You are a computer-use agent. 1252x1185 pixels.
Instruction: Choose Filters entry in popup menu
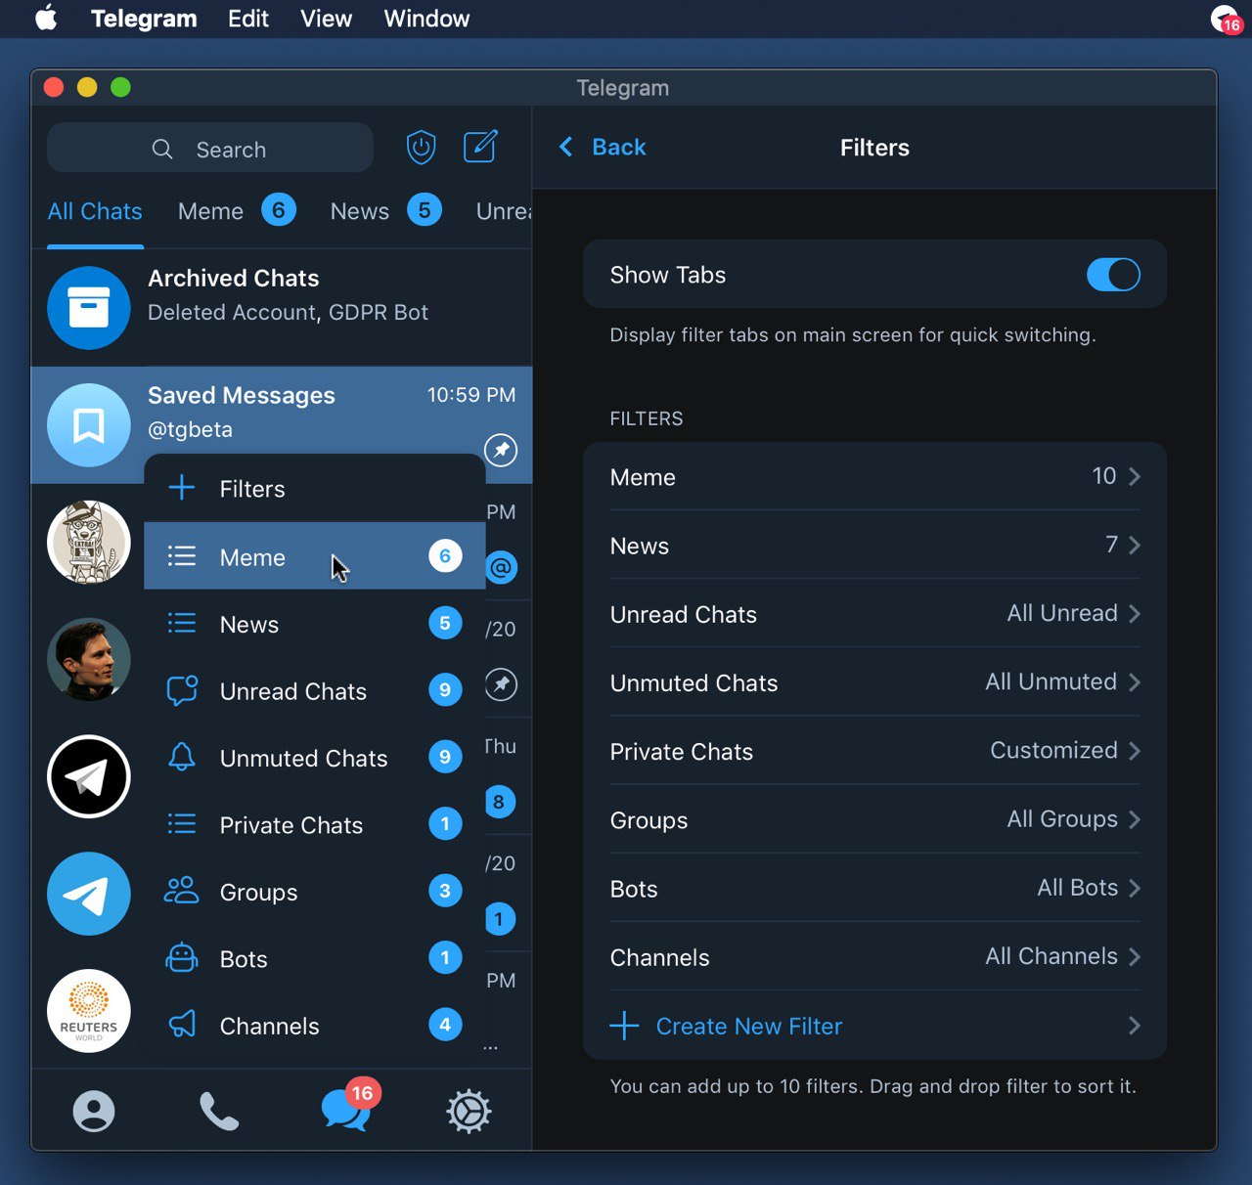coord(315,488)
